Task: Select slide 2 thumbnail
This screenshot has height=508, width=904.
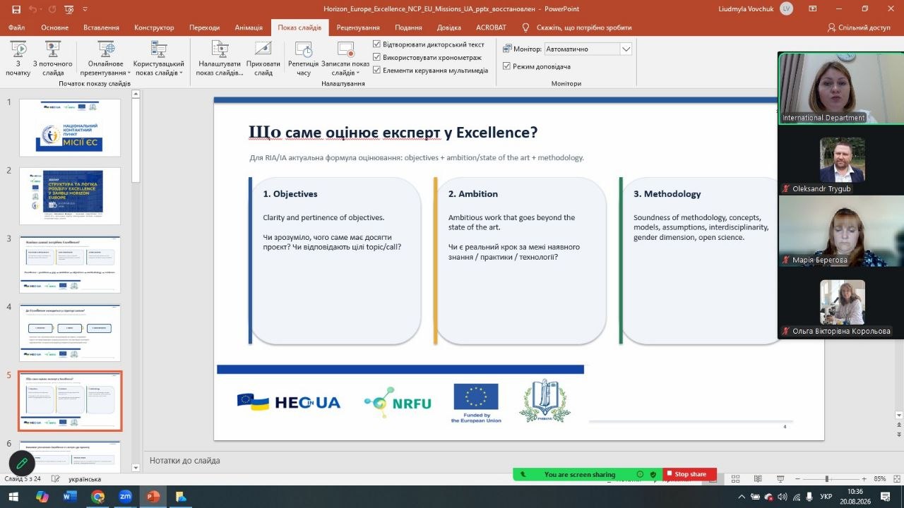Action: point(70,196)
